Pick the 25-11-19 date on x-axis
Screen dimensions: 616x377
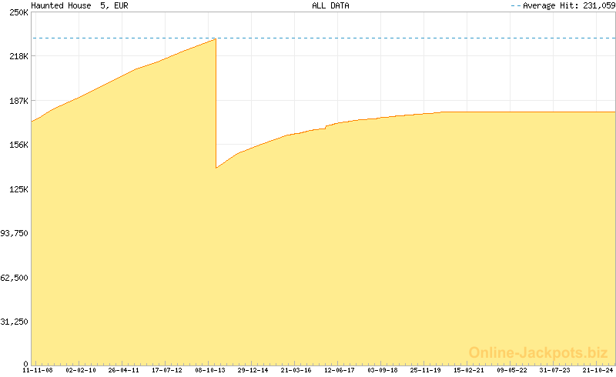pyautogui.click(x=426, y=370)
